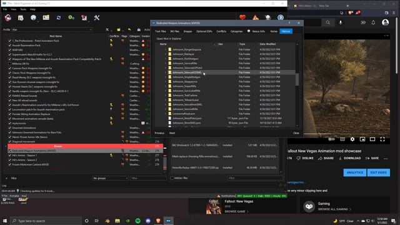This screenshot has height=225, width=400.
Task: Open the Manage Instances toolbar icon
Action: pos(8,17)
